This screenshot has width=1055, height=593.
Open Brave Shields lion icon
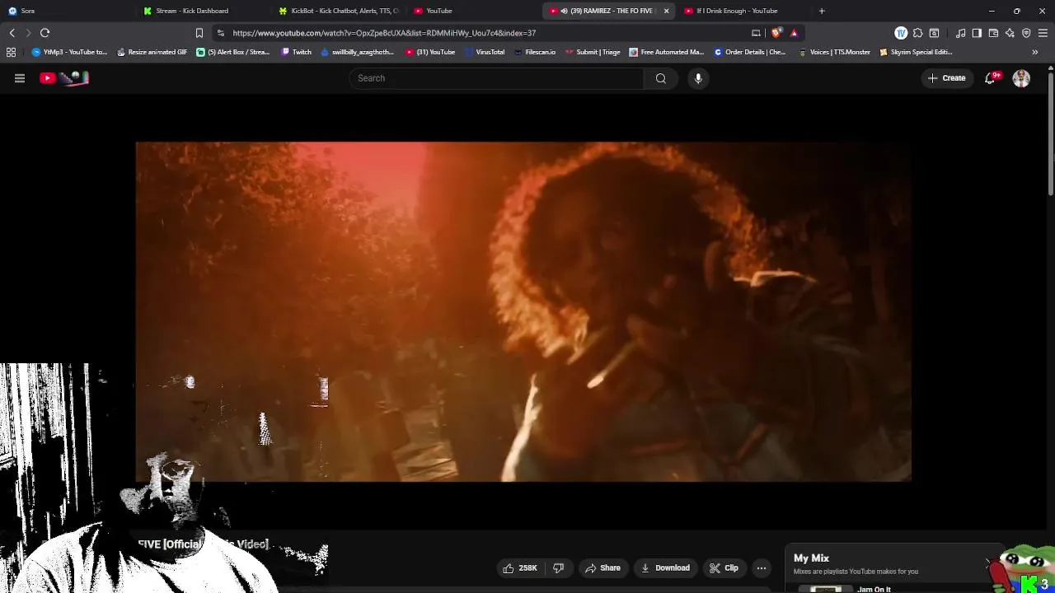tap(776, 33)
